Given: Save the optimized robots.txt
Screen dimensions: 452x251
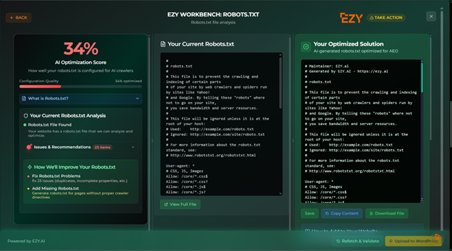Looking at the screenshot, I should tap(309, 214).
